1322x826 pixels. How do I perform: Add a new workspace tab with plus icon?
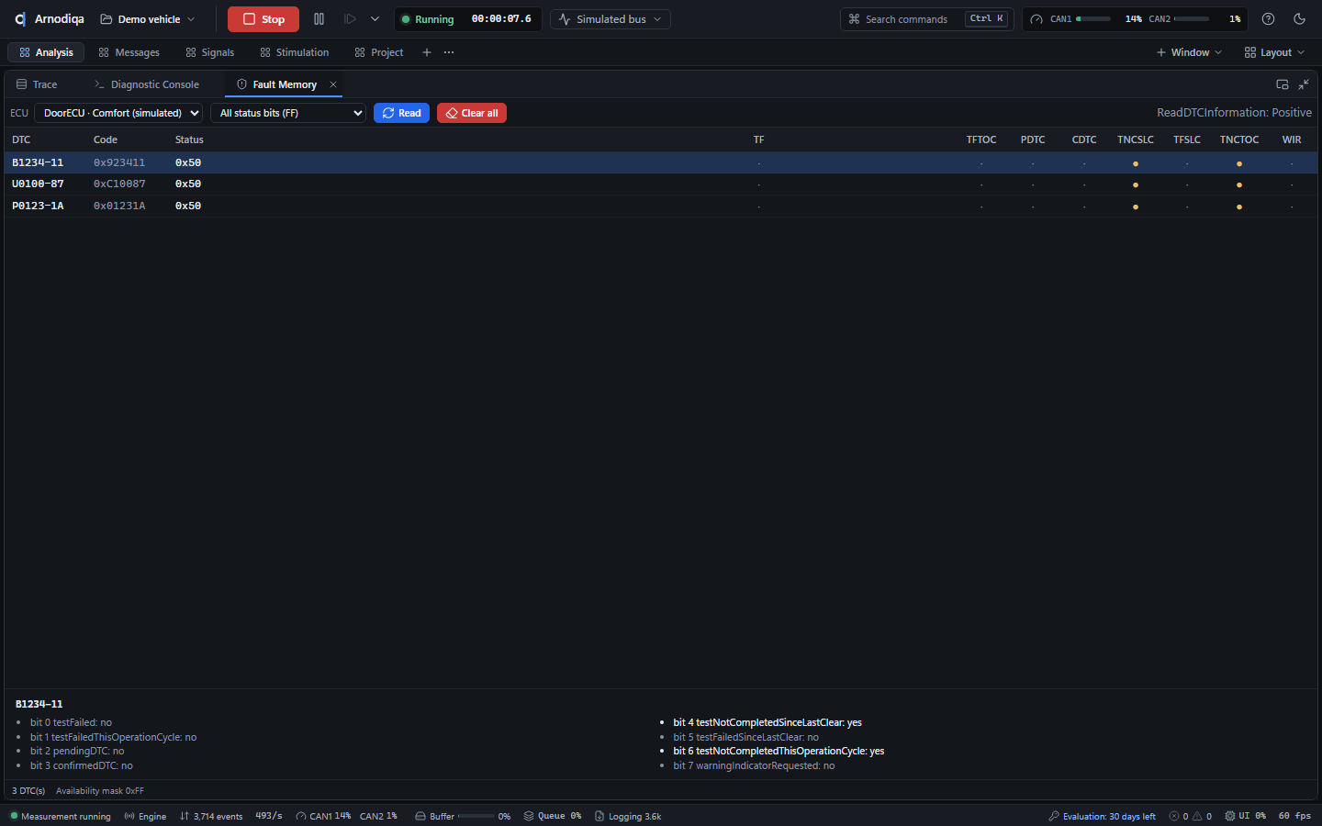427,52
